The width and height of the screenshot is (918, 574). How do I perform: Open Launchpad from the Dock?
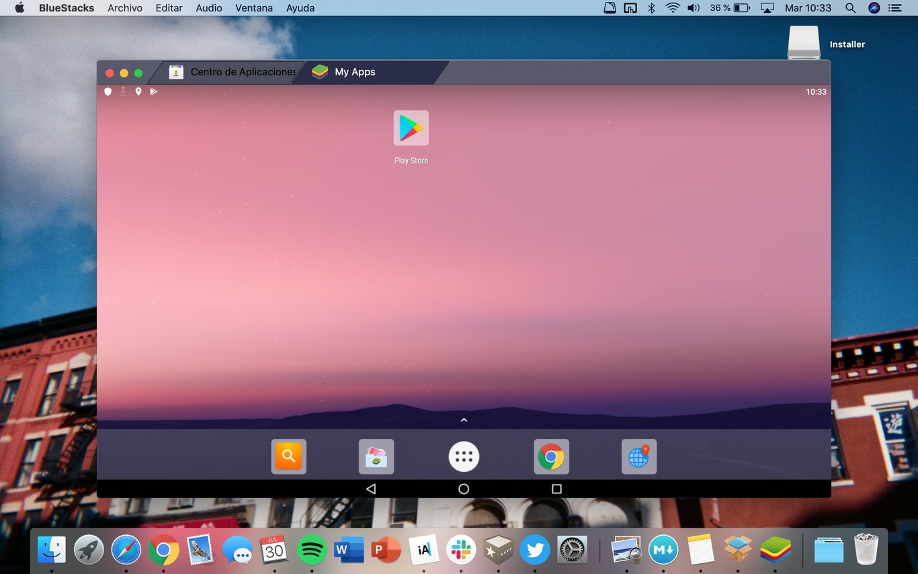coord(89,550)
